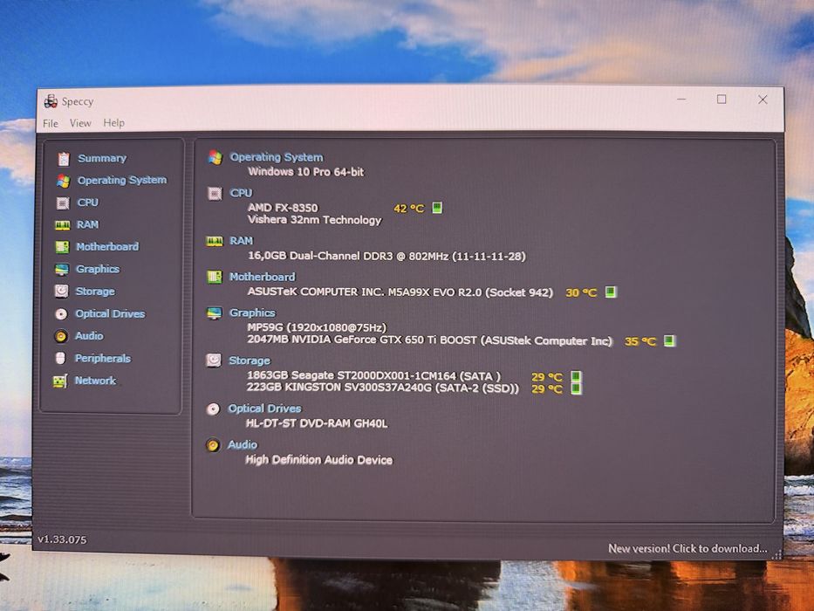
Task: Open the Help menu
Action: point(113,123)
